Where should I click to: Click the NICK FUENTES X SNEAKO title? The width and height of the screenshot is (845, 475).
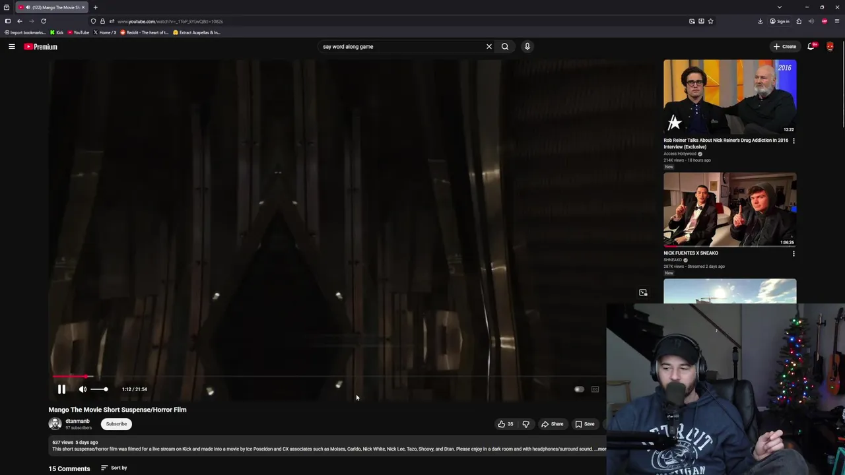point(691,253)
